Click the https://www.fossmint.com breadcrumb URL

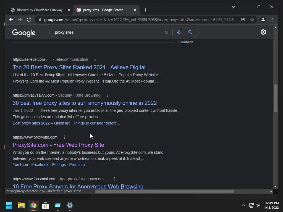click(x=35, y=179)
